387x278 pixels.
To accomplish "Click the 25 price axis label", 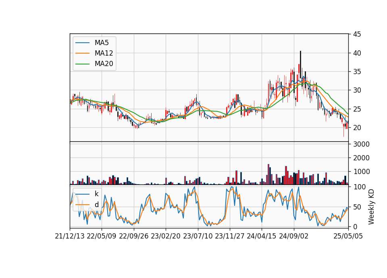I will 357,109.
